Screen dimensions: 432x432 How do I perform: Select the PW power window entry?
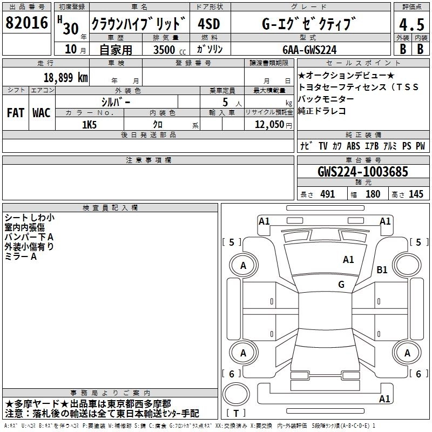(x=421, y=146)
